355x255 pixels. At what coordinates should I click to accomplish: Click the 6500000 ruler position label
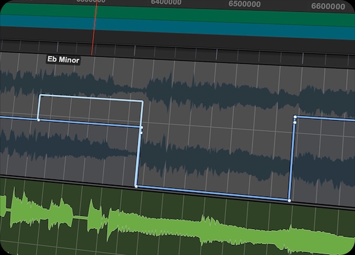[x=244, y=4]
